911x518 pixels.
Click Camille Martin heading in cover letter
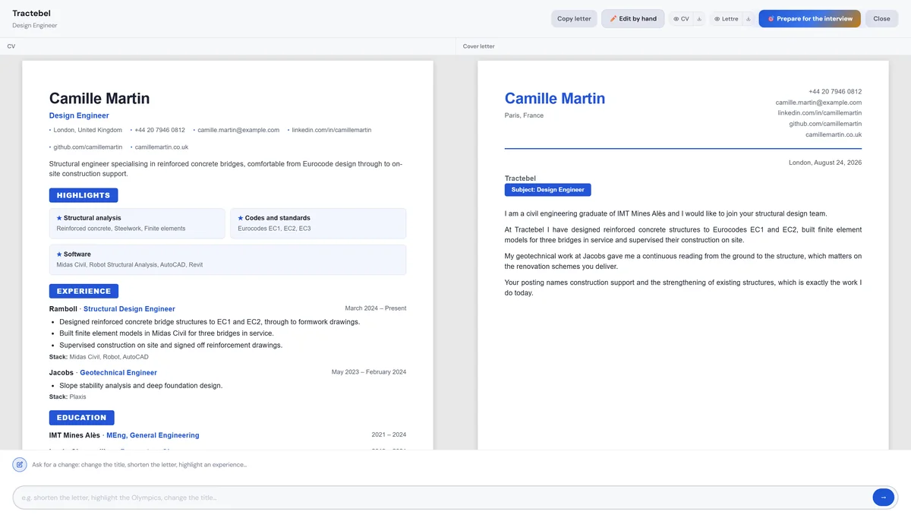555,99
